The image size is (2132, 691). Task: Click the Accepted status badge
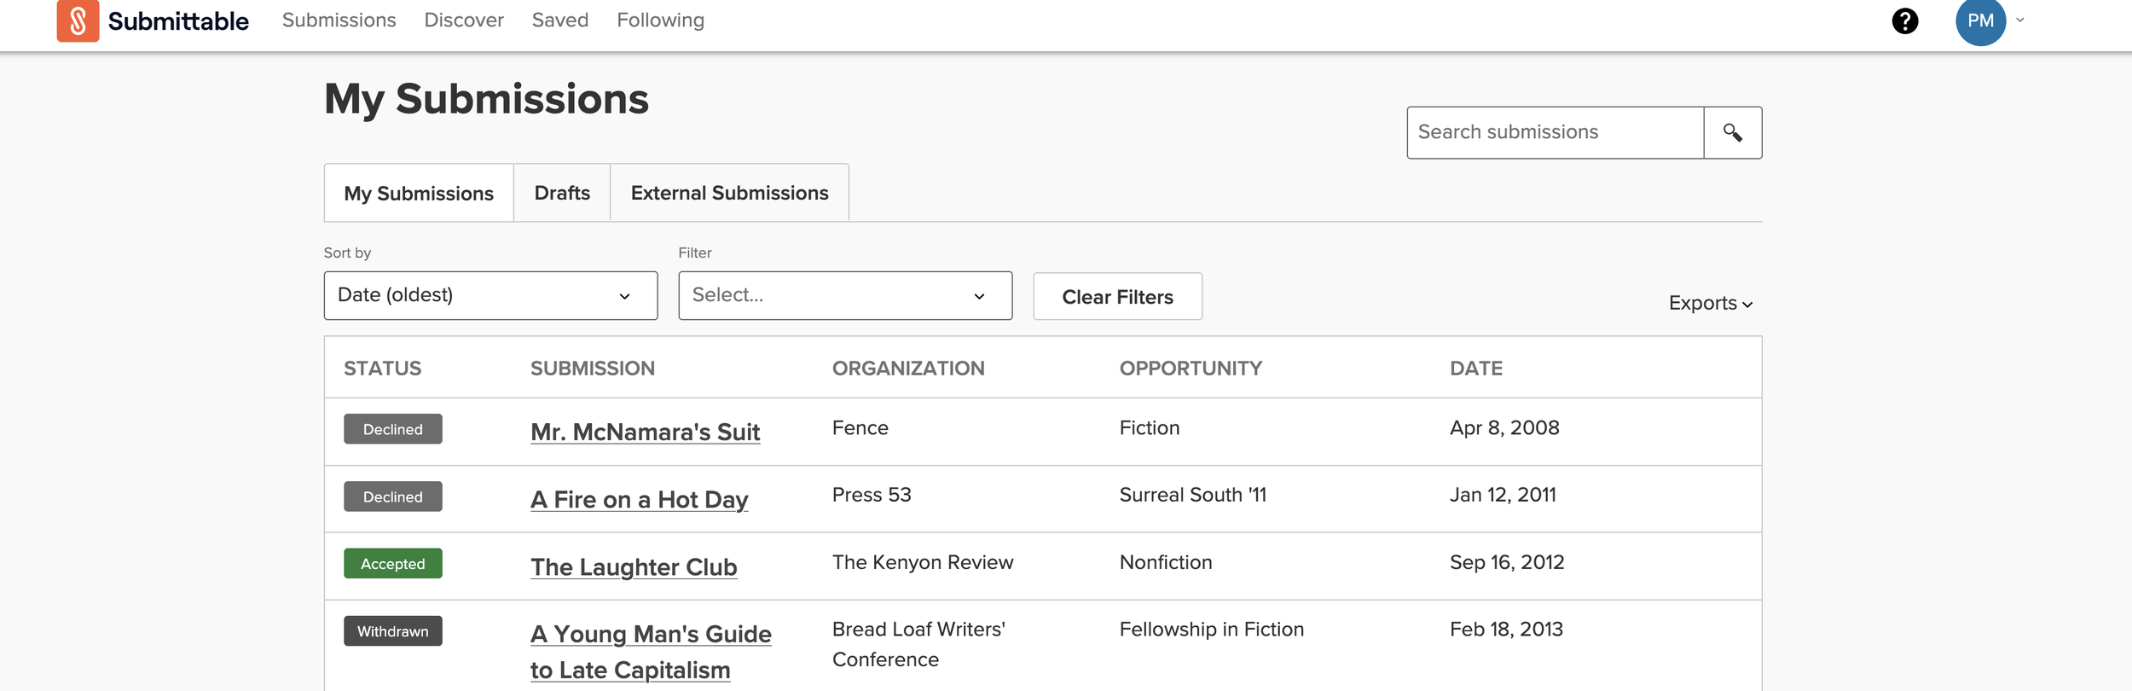click(x=393, y=564)
